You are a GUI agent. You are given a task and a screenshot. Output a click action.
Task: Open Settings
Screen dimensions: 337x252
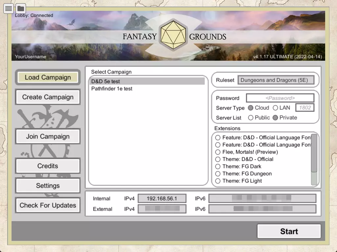48,186
